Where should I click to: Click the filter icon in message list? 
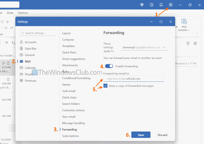point(6,43)
